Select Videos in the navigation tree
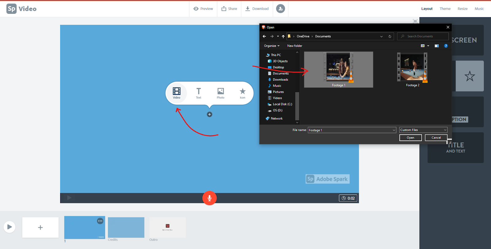Image resolution: width=491 pixels, height=249 pixels. coord(275,98)
